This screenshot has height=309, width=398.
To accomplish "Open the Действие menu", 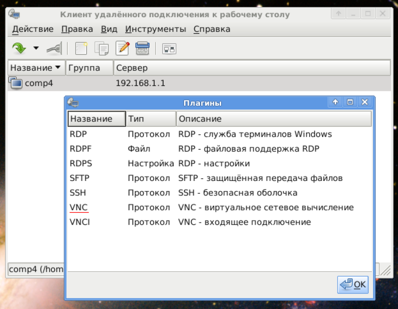I will click(x=33, y=29).
